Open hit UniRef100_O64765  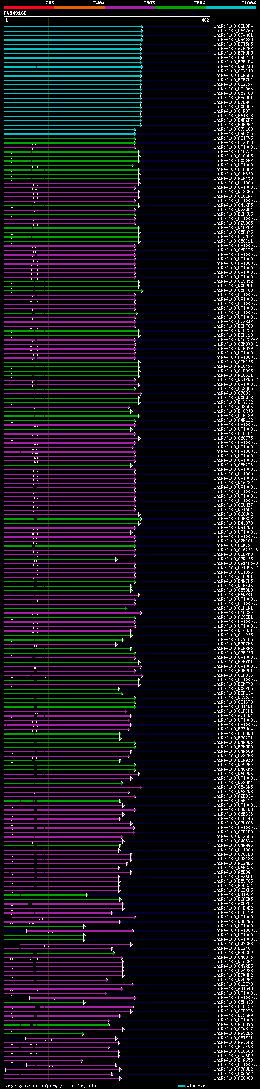coord(234,31)
